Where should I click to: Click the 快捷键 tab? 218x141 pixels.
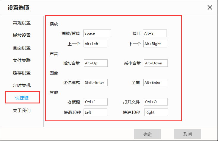(22, 98)
